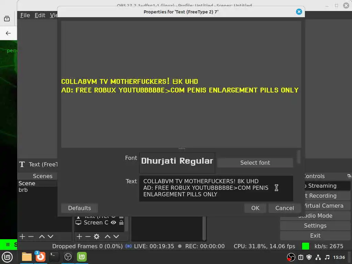This screenshot has height=264, width=352.
Task: Switch to OBS Studio in taskbar
Action: [x=68, y=257]
